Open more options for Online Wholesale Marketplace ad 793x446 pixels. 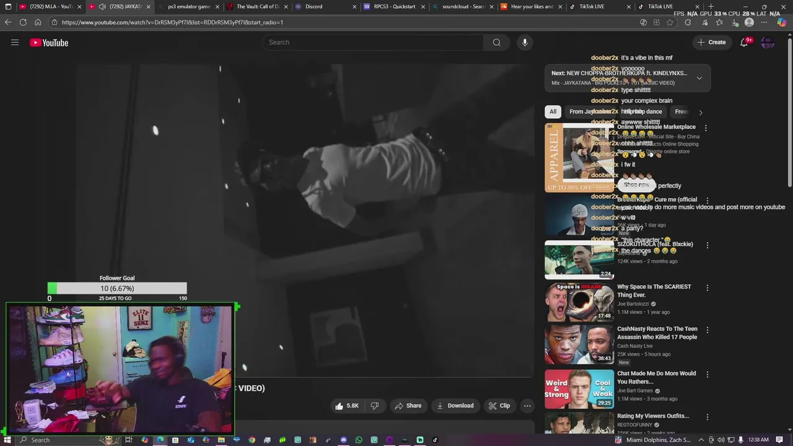pos(706,128)
